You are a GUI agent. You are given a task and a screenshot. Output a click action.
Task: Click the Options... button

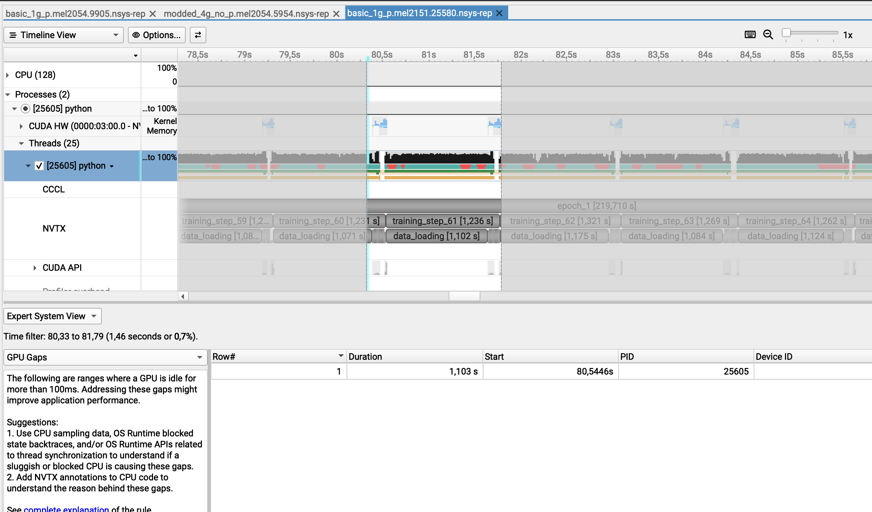(157, 35)
